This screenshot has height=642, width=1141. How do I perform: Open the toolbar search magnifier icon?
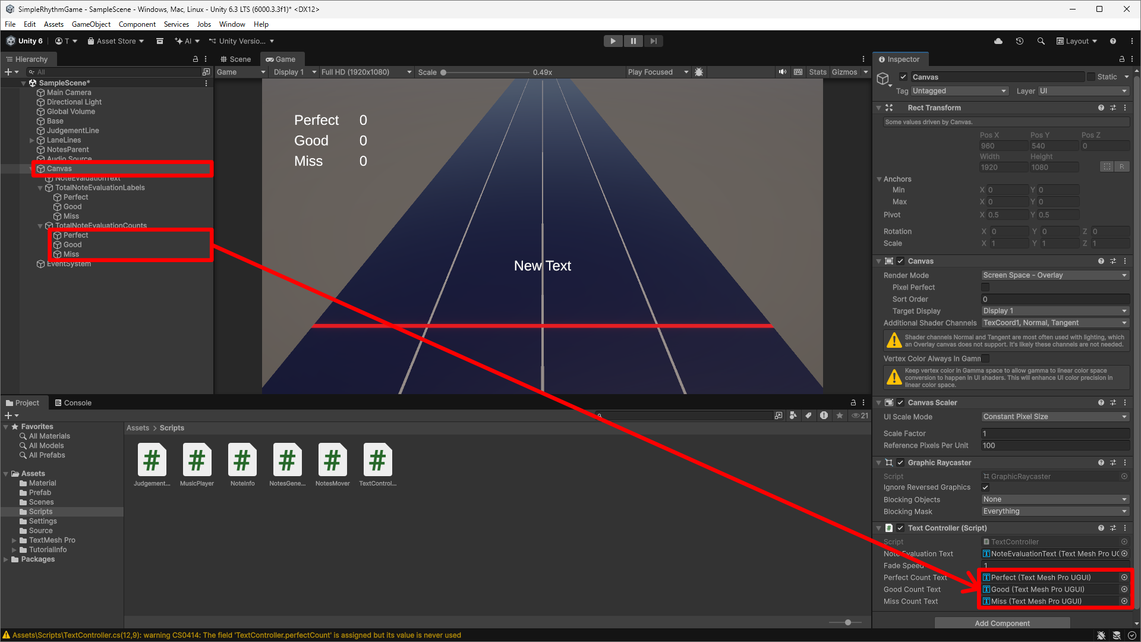pos(1041,41)
